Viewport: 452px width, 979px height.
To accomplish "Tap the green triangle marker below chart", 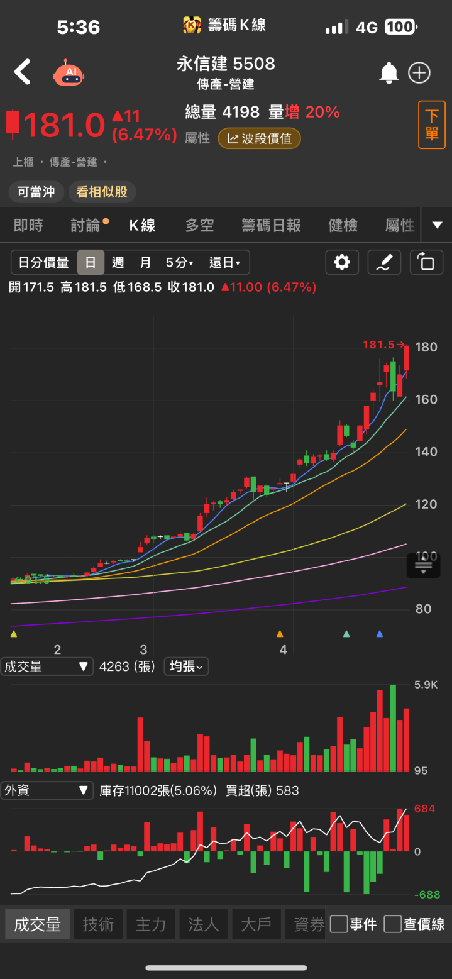I will click(346, 634).
